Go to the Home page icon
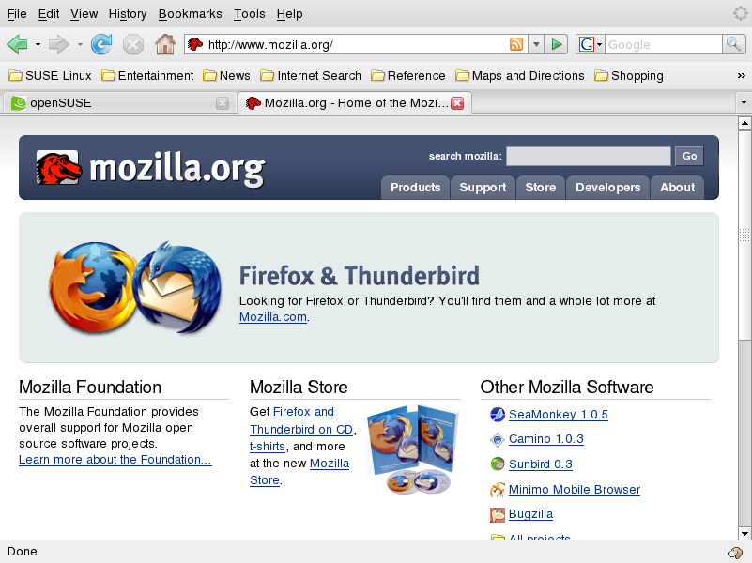This screenshot has height=563, width=752. click(164, 44)
